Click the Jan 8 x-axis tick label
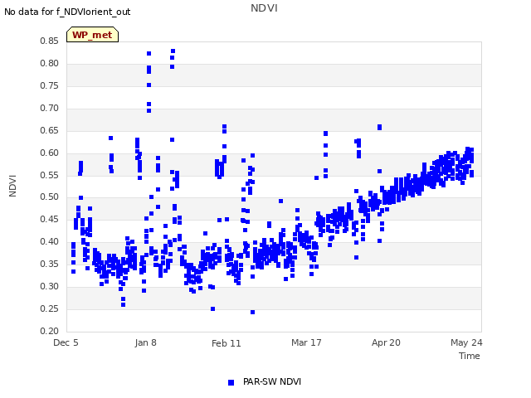Screen dimensions: 531x398 [146, 342]
